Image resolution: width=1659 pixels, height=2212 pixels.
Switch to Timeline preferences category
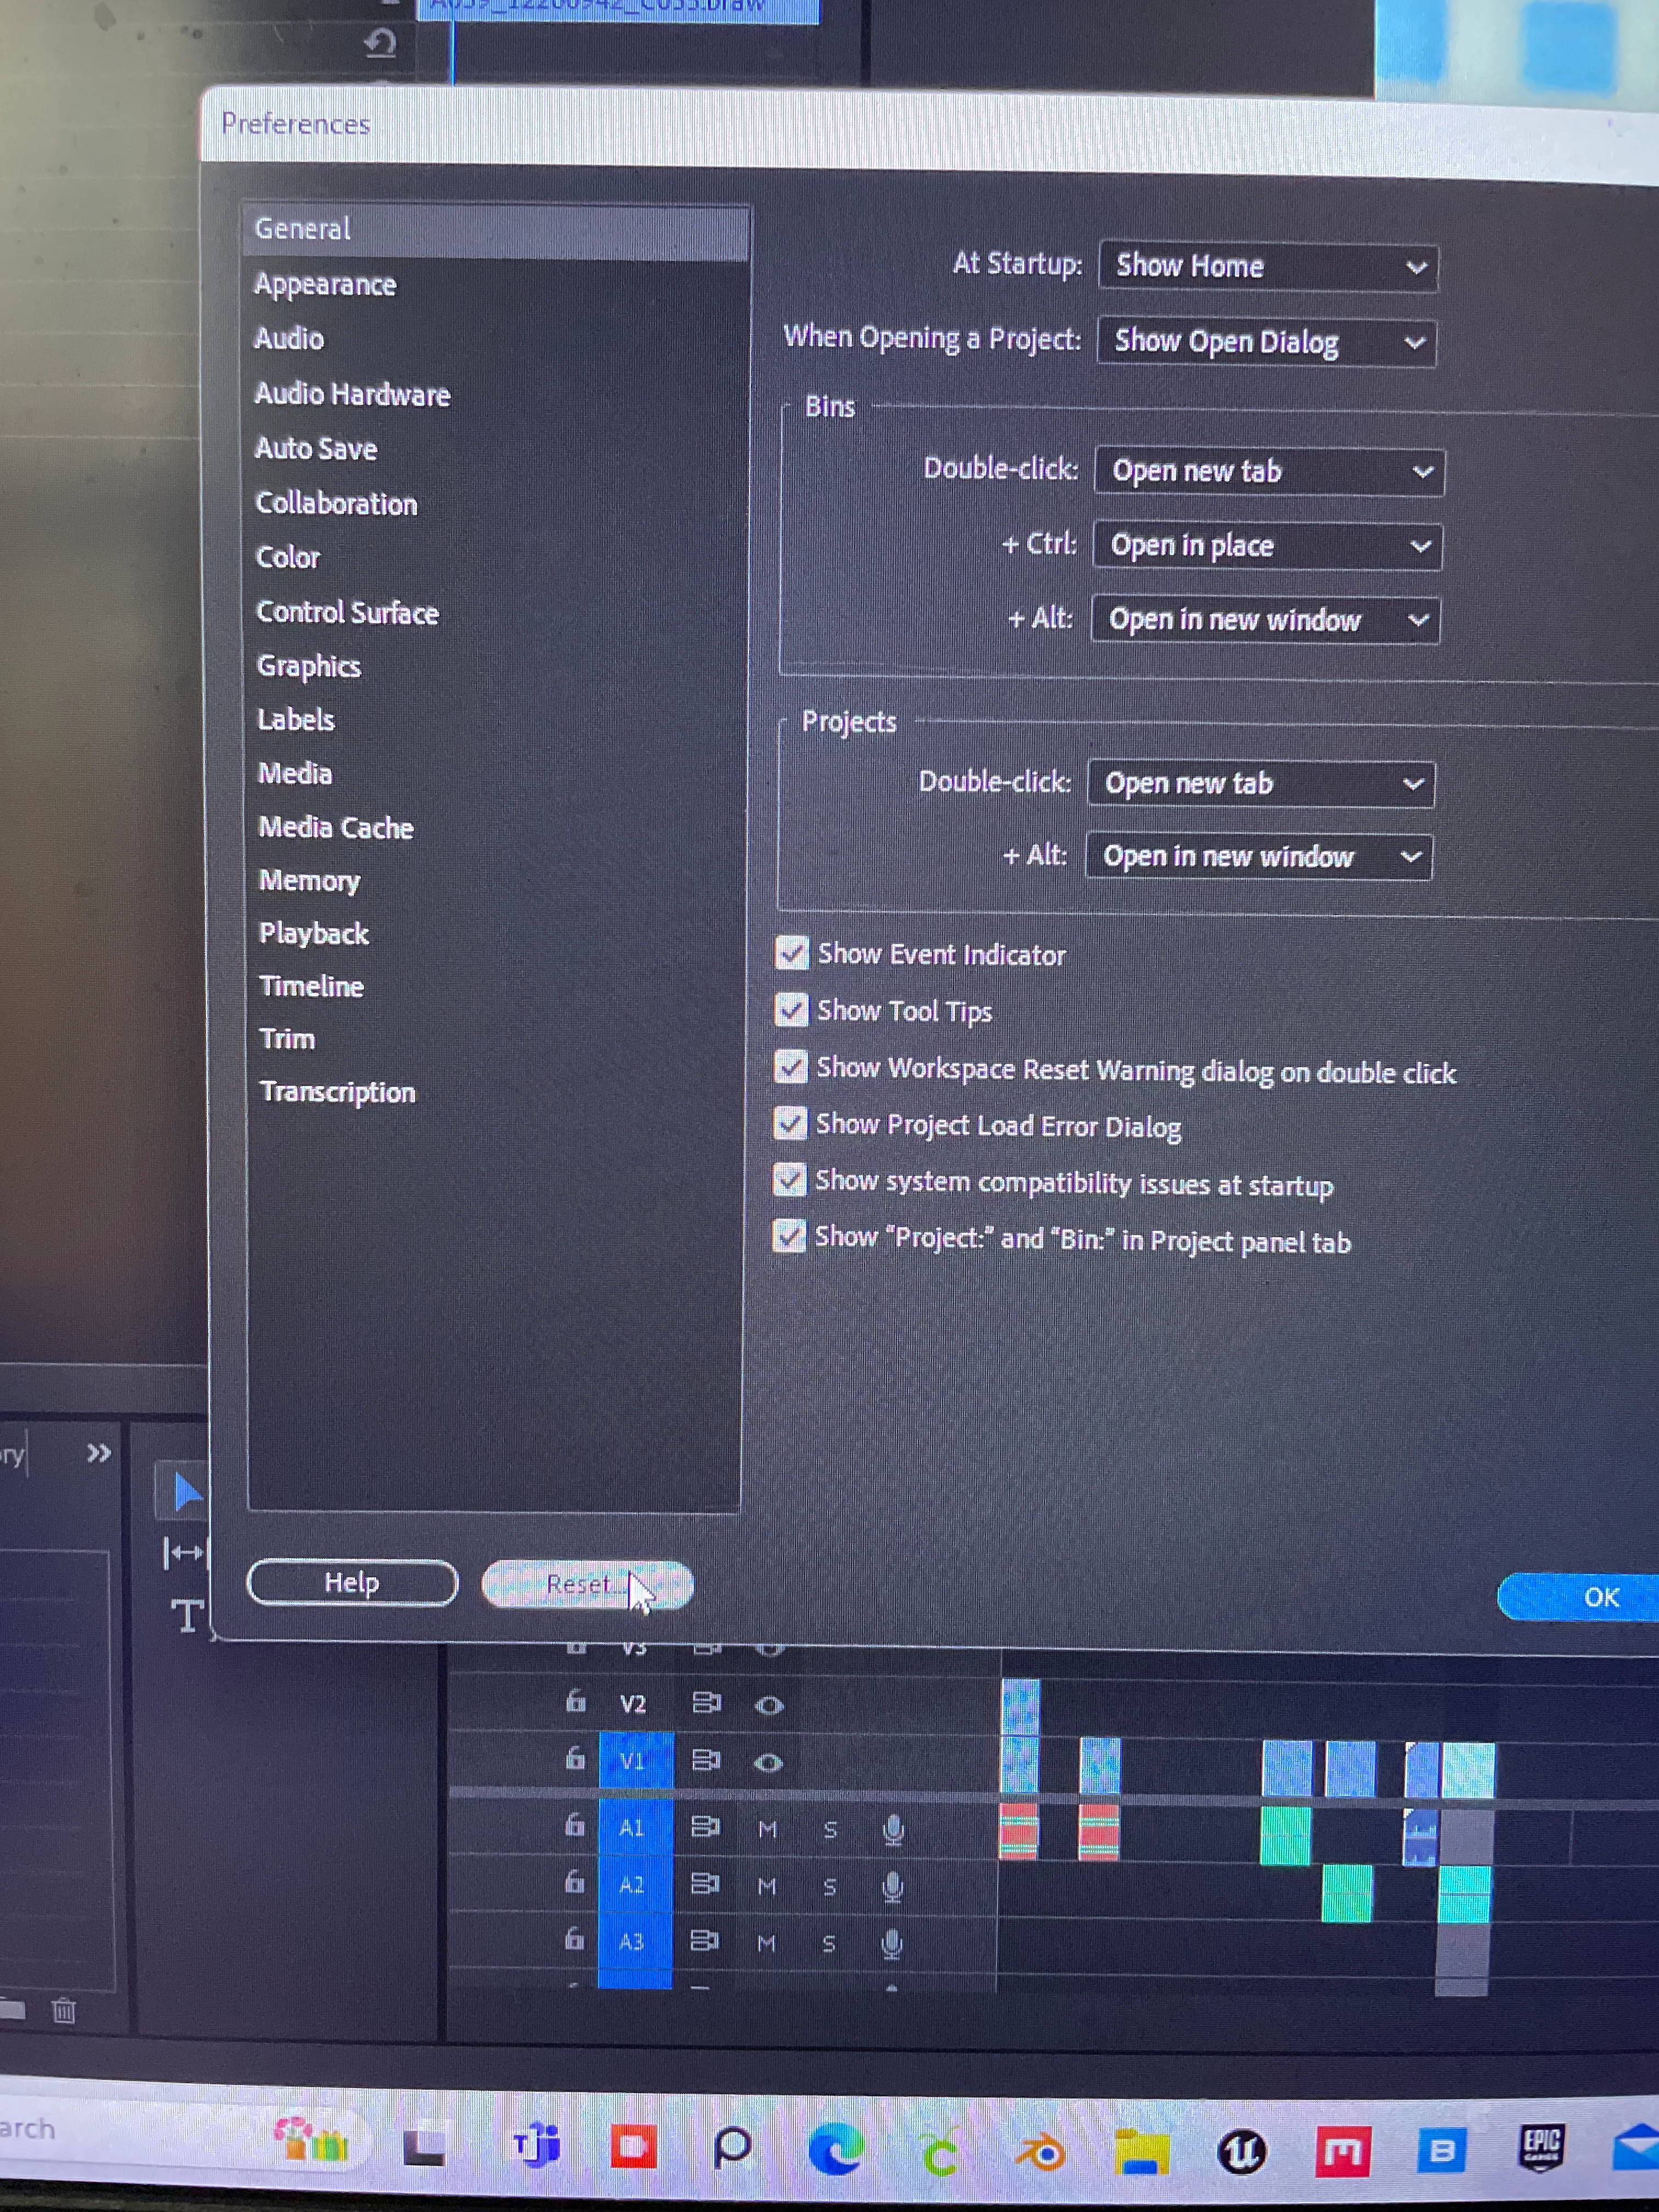coord(312,986)
